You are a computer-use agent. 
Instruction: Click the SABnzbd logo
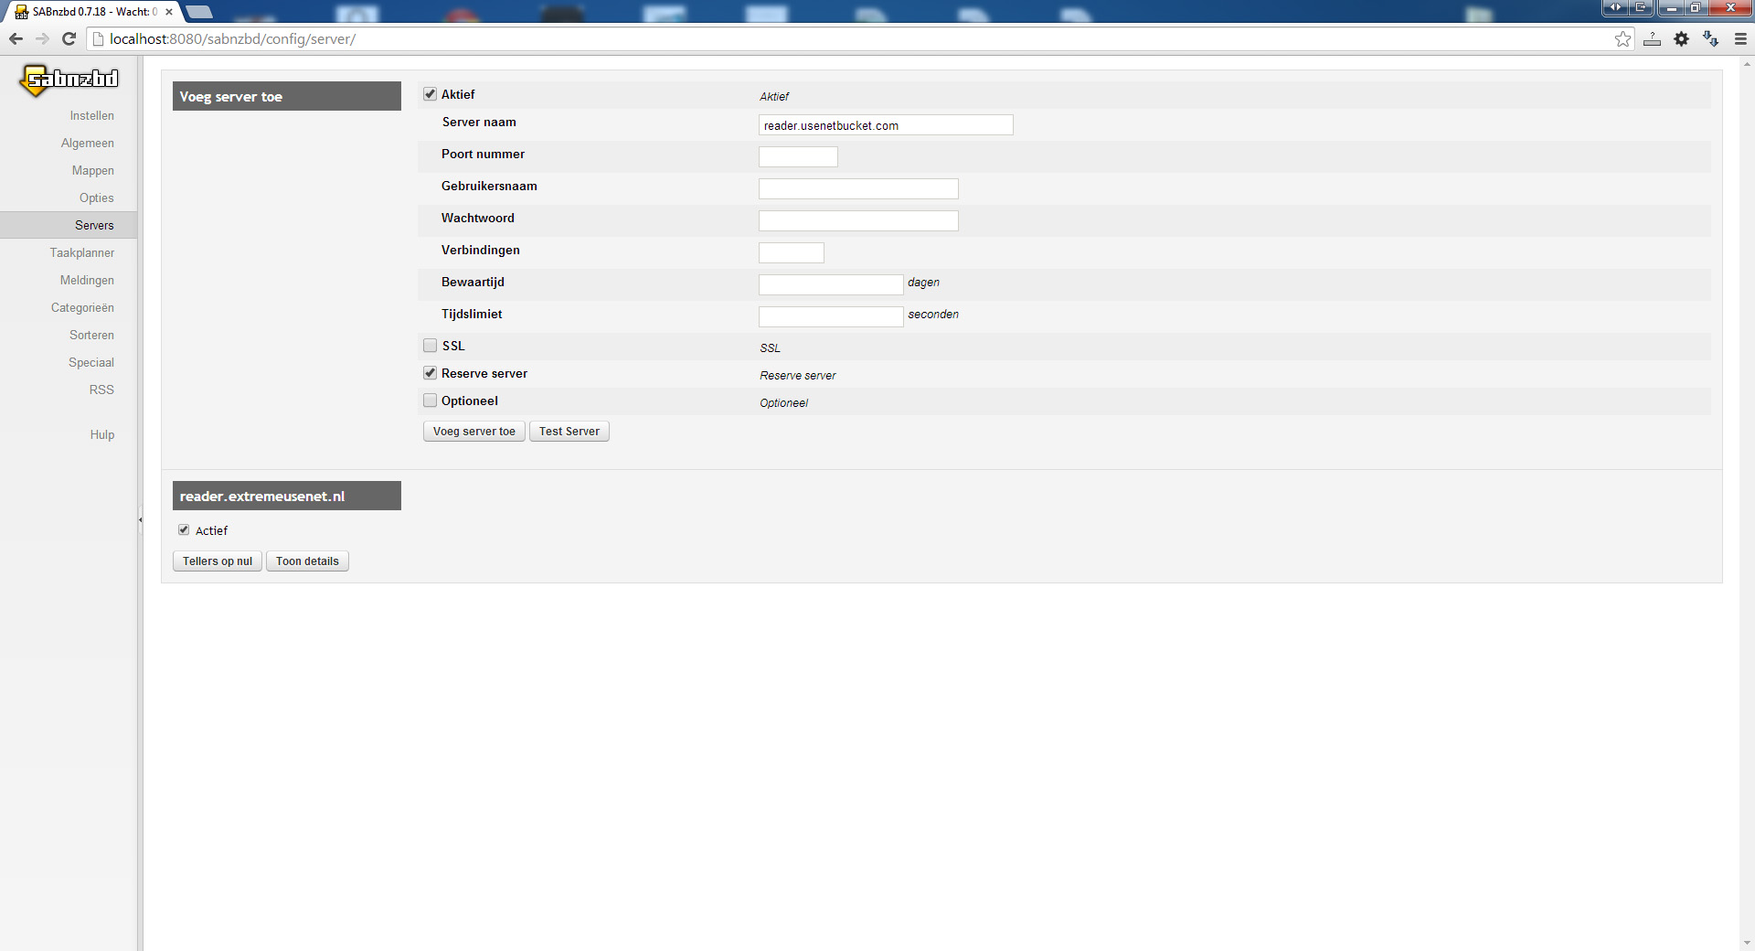(69, 80)
